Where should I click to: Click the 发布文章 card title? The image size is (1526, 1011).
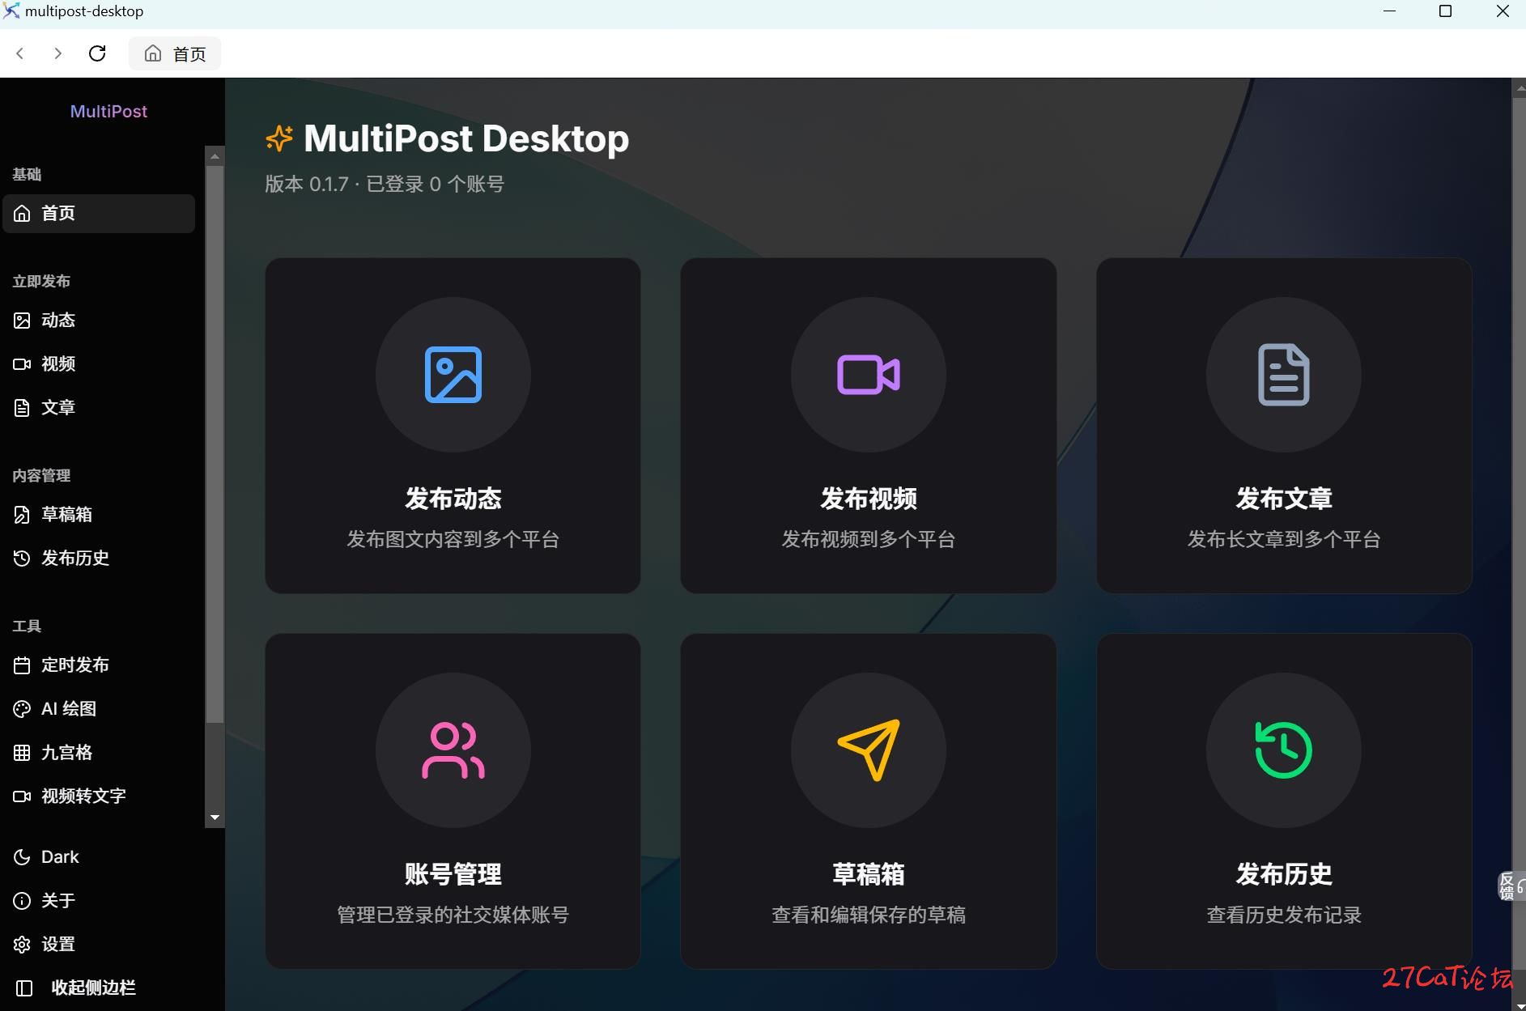(x=1284, y=499)
